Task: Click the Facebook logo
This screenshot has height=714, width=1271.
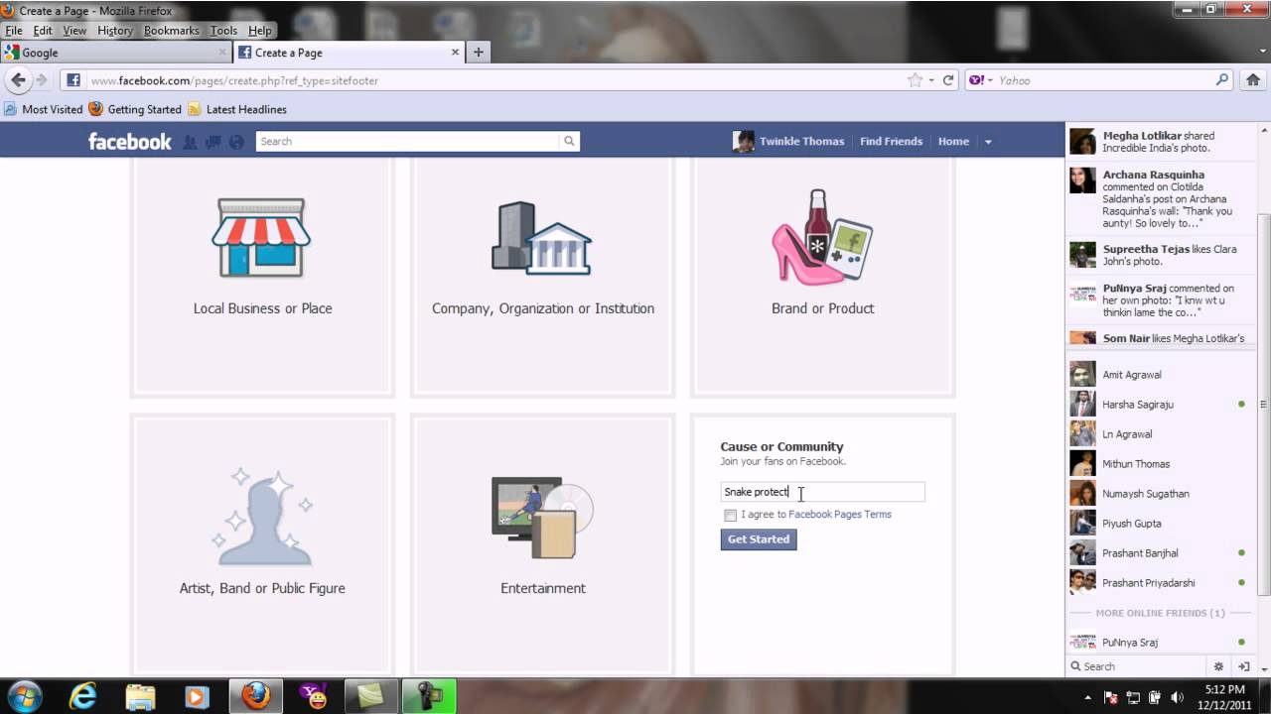Action: coord(130,141)
